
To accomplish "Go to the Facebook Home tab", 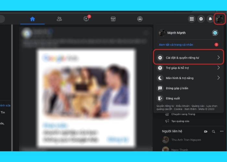I will [x=32, y=19].
